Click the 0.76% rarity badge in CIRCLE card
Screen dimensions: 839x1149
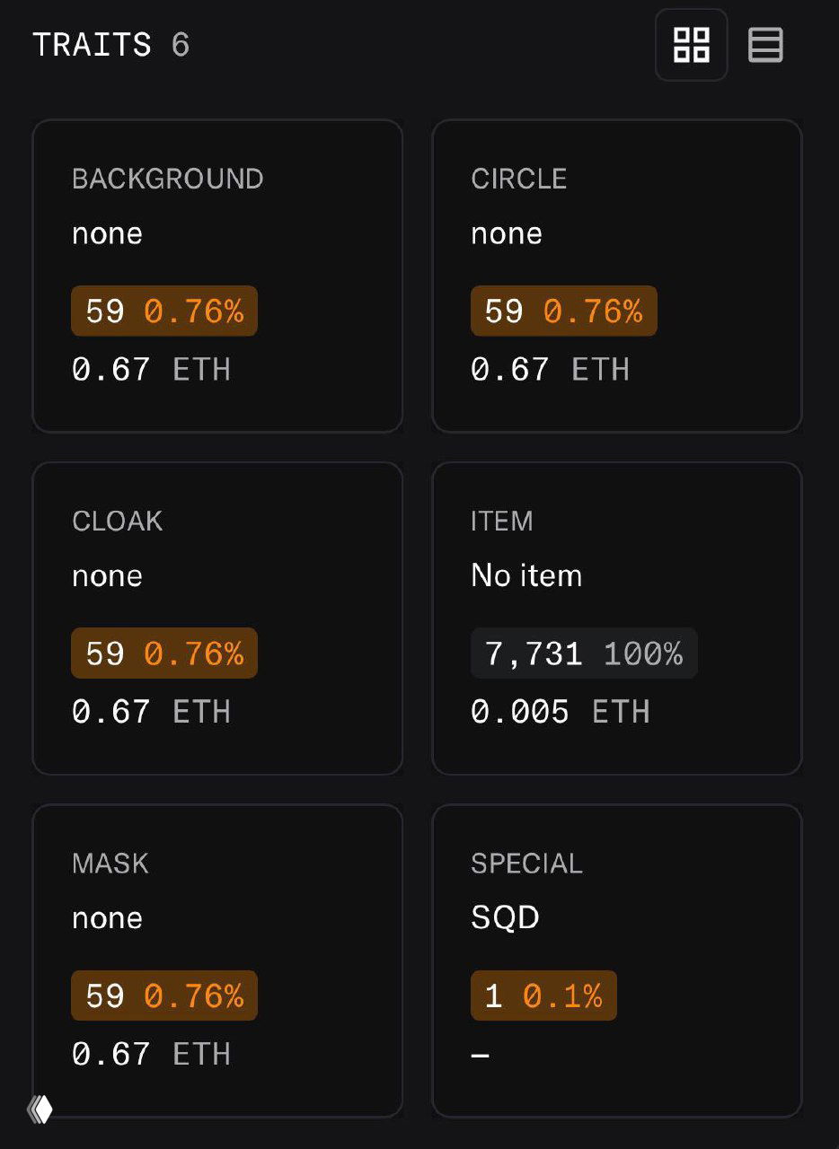pos(564,311)
